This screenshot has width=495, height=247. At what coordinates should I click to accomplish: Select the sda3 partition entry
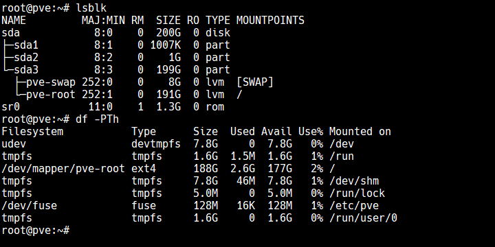point(26,69)
